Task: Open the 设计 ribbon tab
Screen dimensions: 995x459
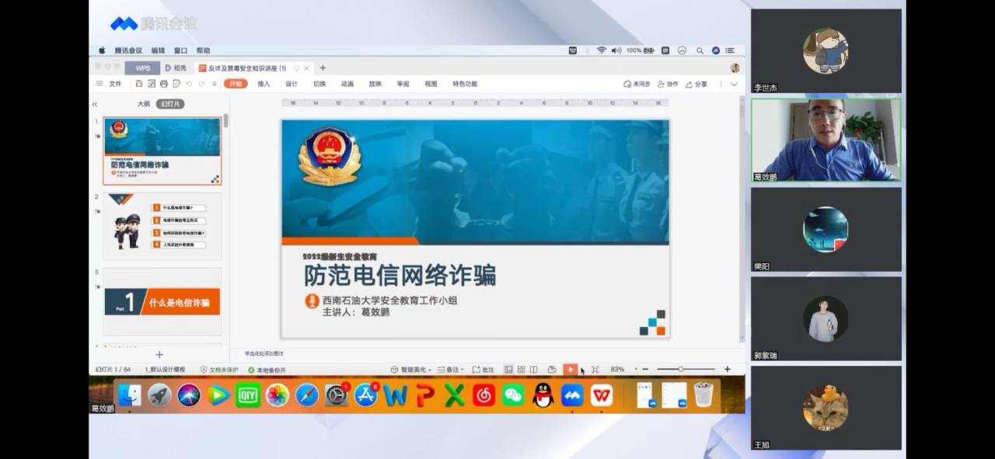Action: coord(292,84)
